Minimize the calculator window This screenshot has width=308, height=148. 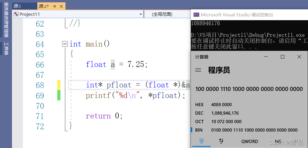tap(266, 57)
